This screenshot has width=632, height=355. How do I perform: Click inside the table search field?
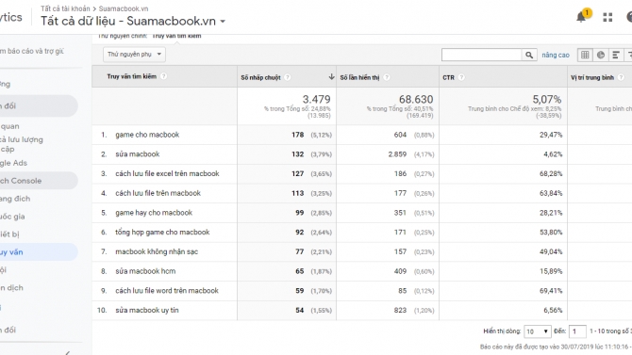pos(481,56)
